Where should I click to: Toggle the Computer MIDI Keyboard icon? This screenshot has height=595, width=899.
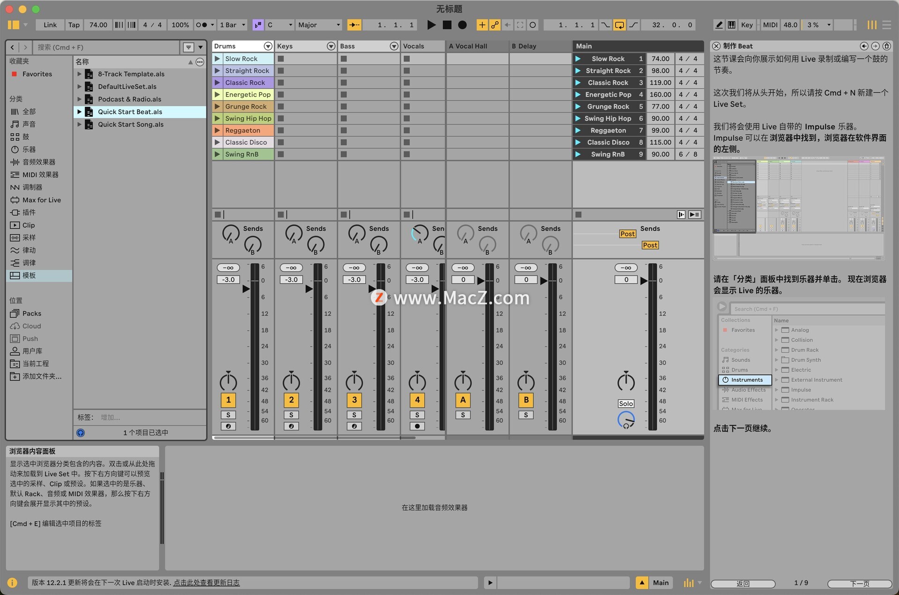(x=732, y=25)
